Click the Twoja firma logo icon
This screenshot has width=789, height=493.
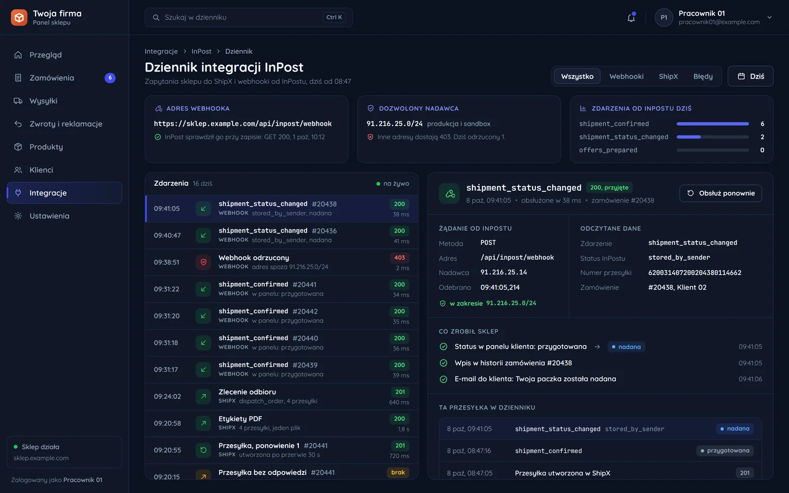pyautogui.click(x=19, y=18)
